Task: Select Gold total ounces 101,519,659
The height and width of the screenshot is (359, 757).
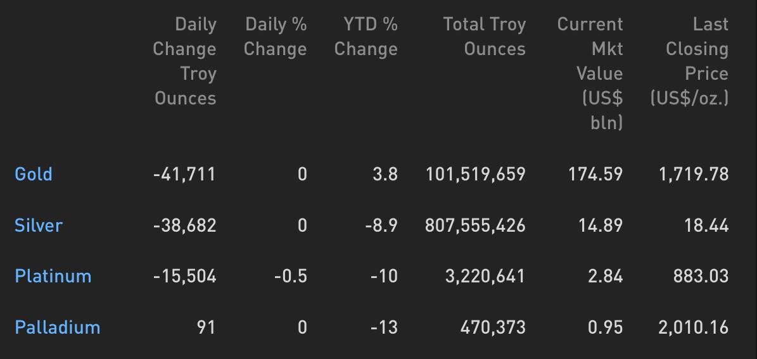Action: (x=476, y=174)
